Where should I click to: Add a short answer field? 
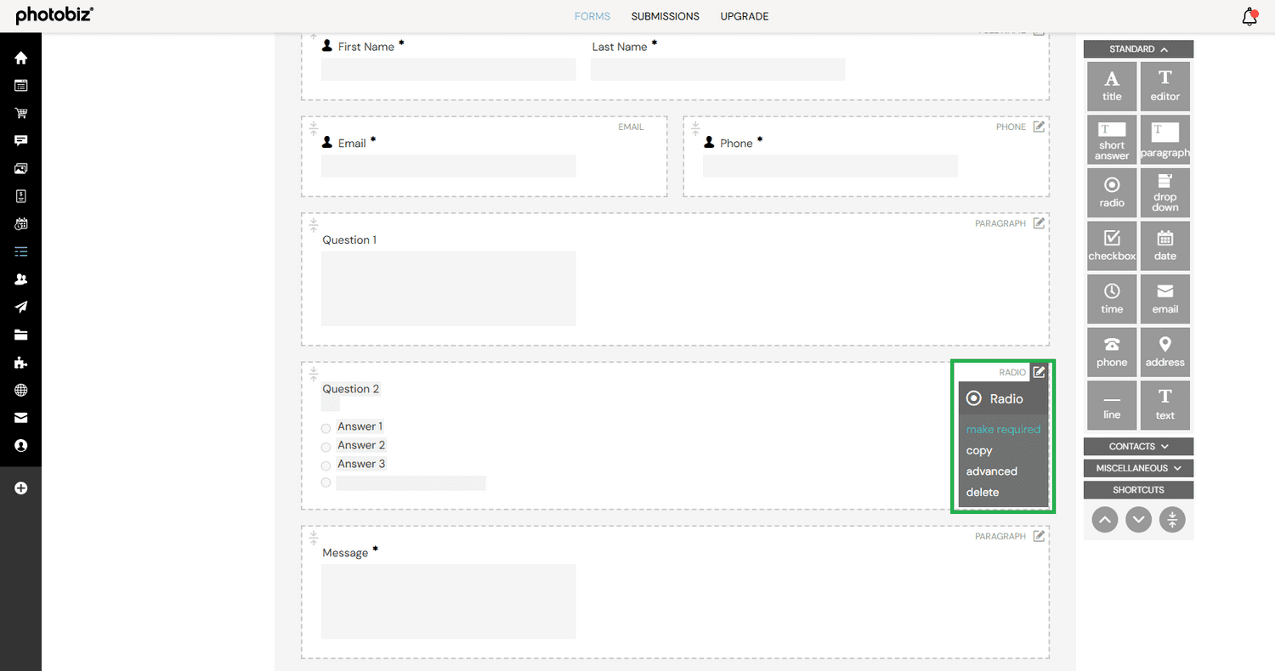click(x=1112, y=140)
